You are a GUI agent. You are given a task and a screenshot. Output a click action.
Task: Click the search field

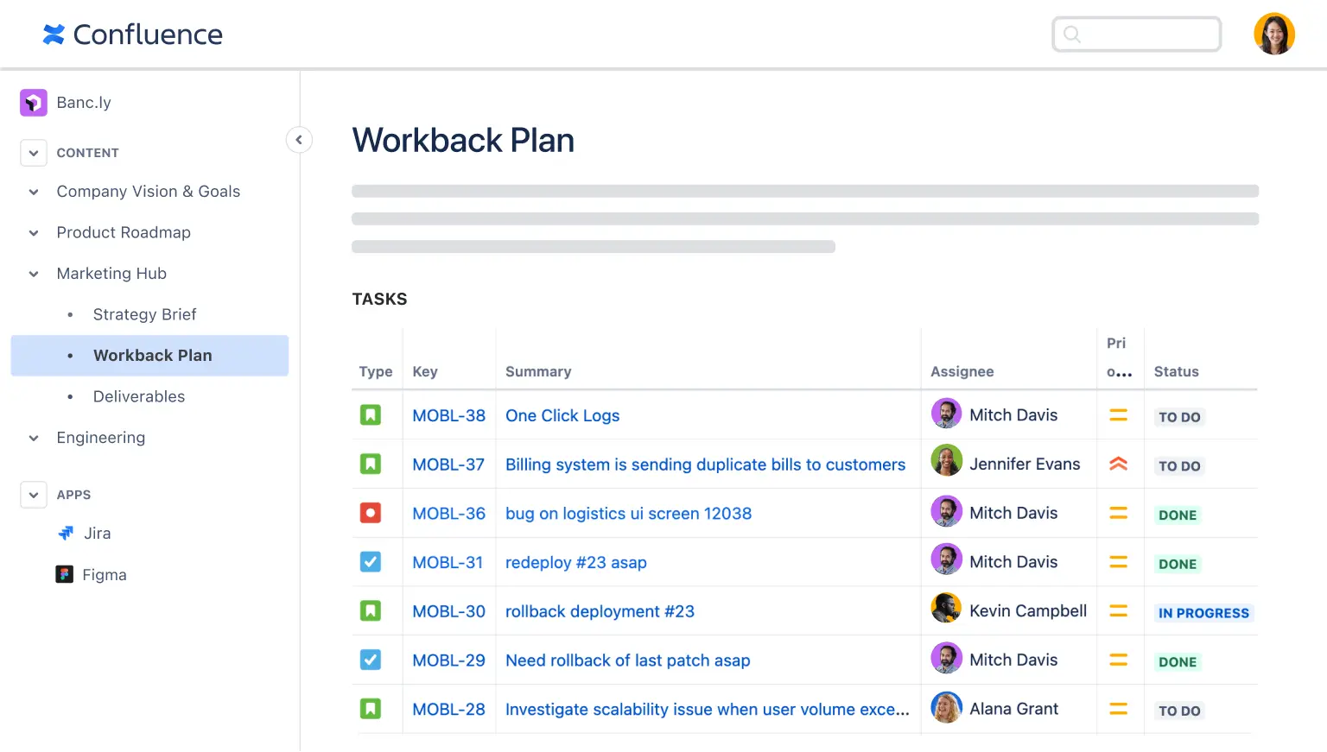coord(1136,35)
